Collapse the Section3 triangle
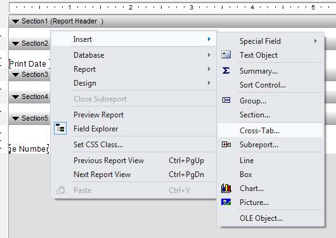This screenshot has height=238, width=336. (x=15, y=75)
